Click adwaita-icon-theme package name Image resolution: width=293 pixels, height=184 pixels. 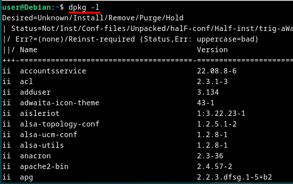tap(60, 103)
